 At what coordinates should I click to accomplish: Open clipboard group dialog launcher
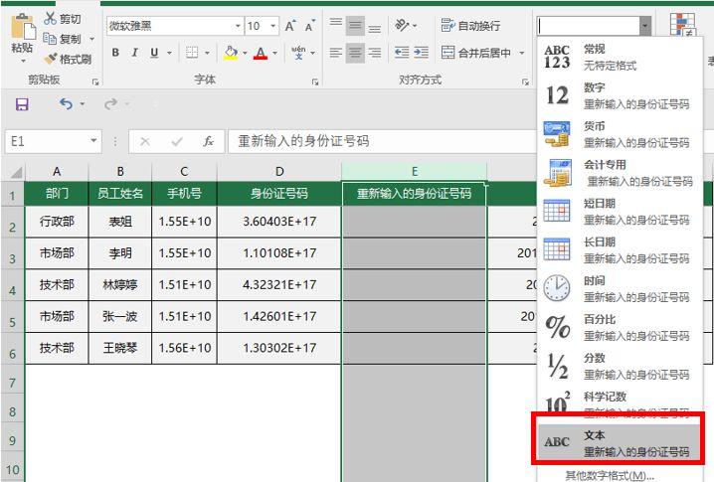pyautogui.click(x=95, y=81)
